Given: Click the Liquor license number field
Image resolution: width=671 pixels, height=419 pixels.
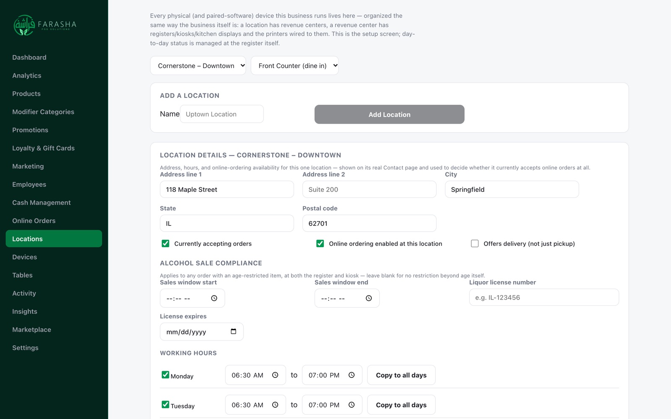Looking at the screenshot, I should pos(544,297).
